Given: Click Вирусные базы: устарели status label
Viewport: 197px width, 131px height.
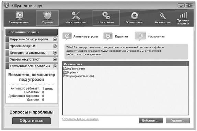Looking at the screenshot, I should [29, 40].
